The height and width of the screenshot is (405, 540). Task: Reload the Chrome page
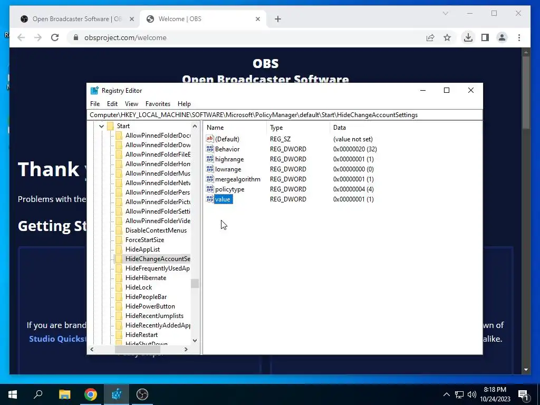(x=55, y=37)
